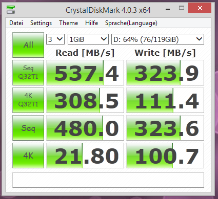Open the 1GiB test size dropdown

click(88, 39)
